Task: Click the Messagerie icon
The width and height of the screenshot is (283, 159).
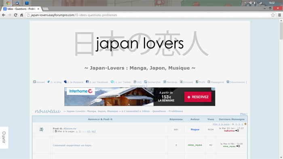Action: 209,82
